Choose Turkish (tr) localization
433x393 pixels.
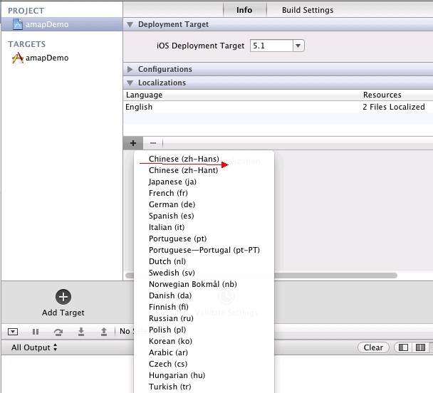pyautogui.click(x=204, y=387)
